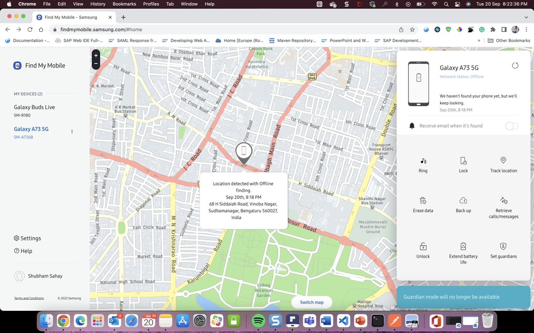
Task: Reload the page in Chrome
Action: (30, 29)
